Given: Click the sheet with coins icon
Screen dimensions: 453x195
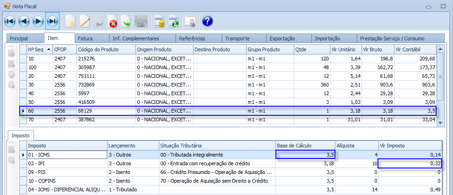Looking at the screenshot, I should click(159, 21).
